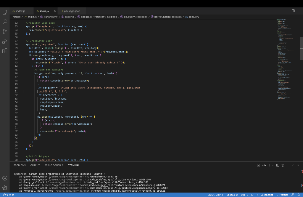Open the Search view in activity bar
The width and height of the screenshot is (303, 197).
(x=5, y=22)
